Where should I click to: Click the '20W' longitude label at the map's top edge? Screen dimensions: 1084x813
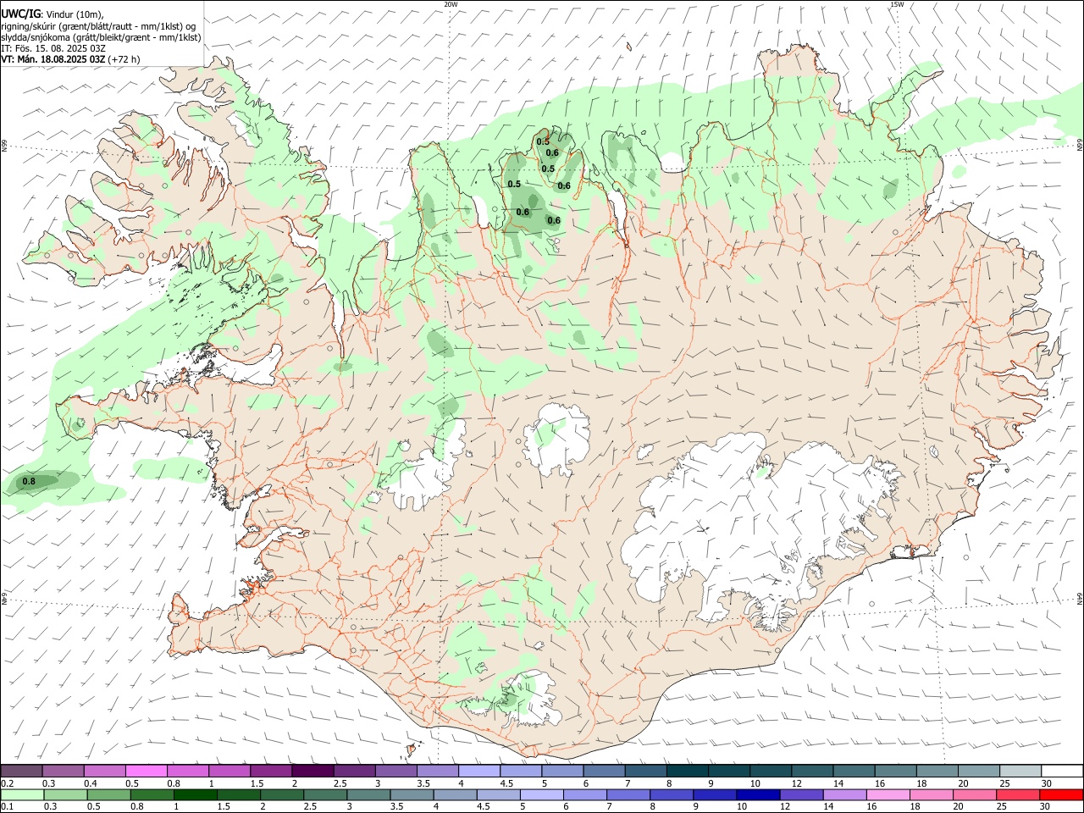click(451, 4)
